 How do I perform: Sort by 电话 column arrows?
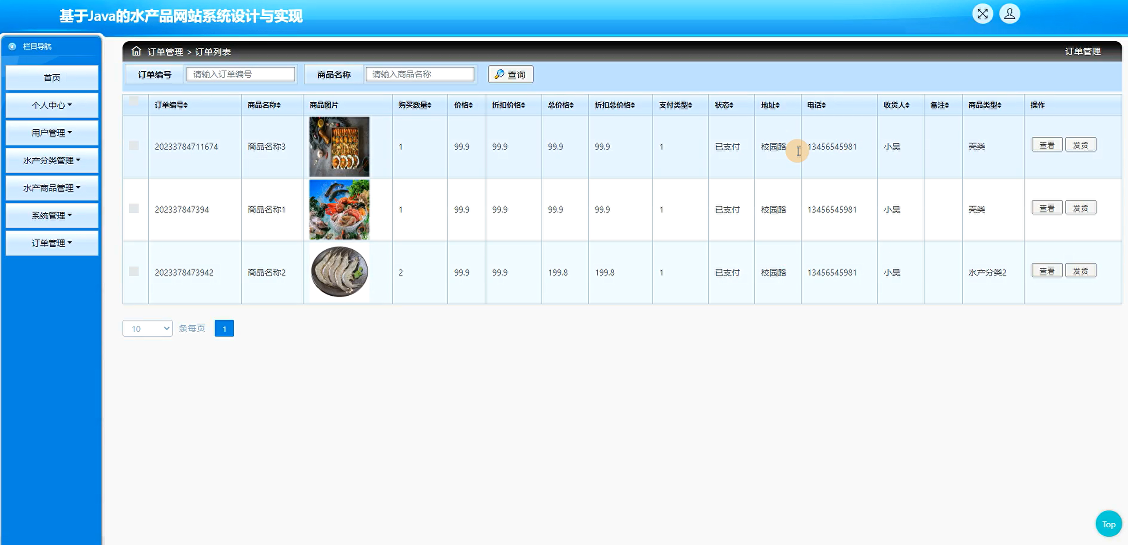tap(824, 105)
